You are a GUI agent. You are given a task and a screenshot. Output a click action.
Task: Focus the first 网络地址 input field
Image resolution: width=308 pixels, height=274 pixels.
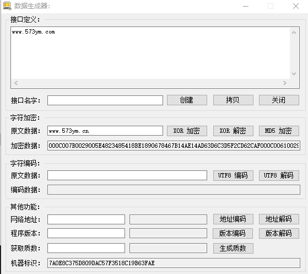click(86, 219)
